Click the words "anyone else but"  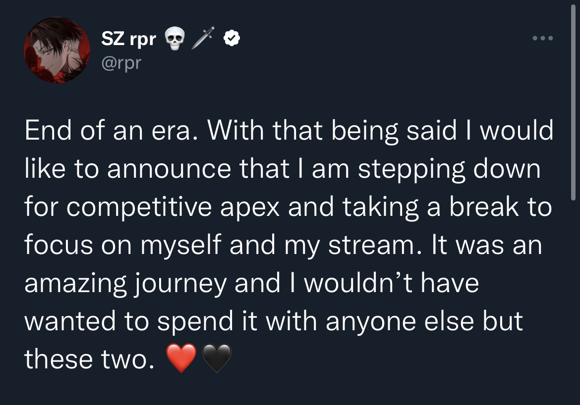click(424, 322)
